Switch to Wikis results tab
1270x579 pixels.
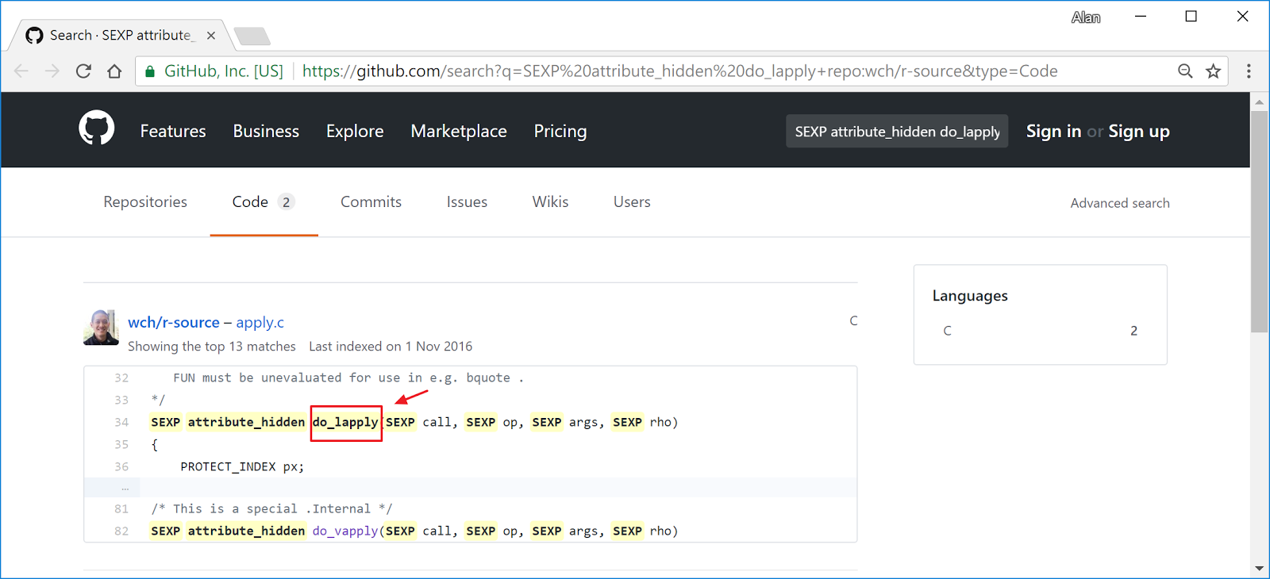tap(550, 202)
